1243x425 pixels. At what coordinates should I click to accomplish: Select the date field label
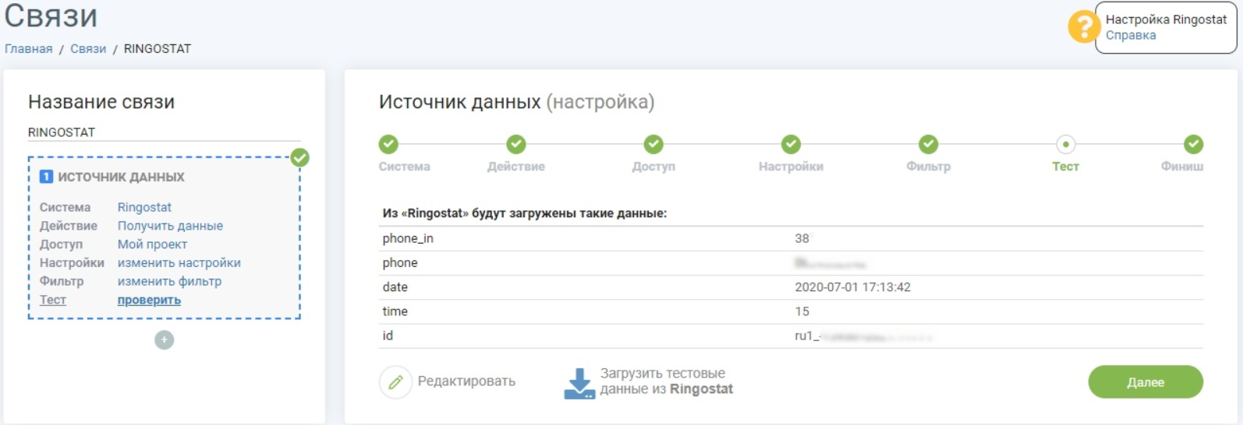(395, 287)
